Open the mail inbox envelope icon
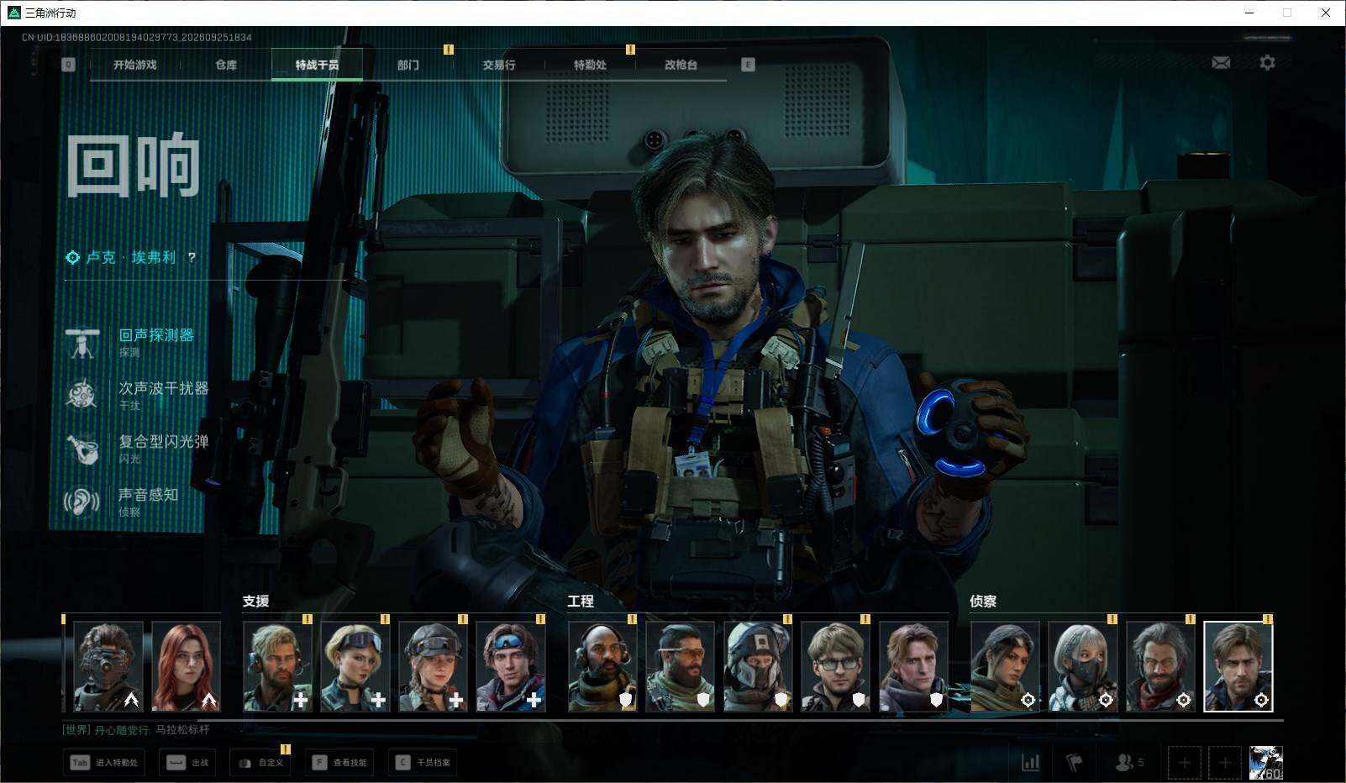The image size is (1346, 783). (1221, 63)
